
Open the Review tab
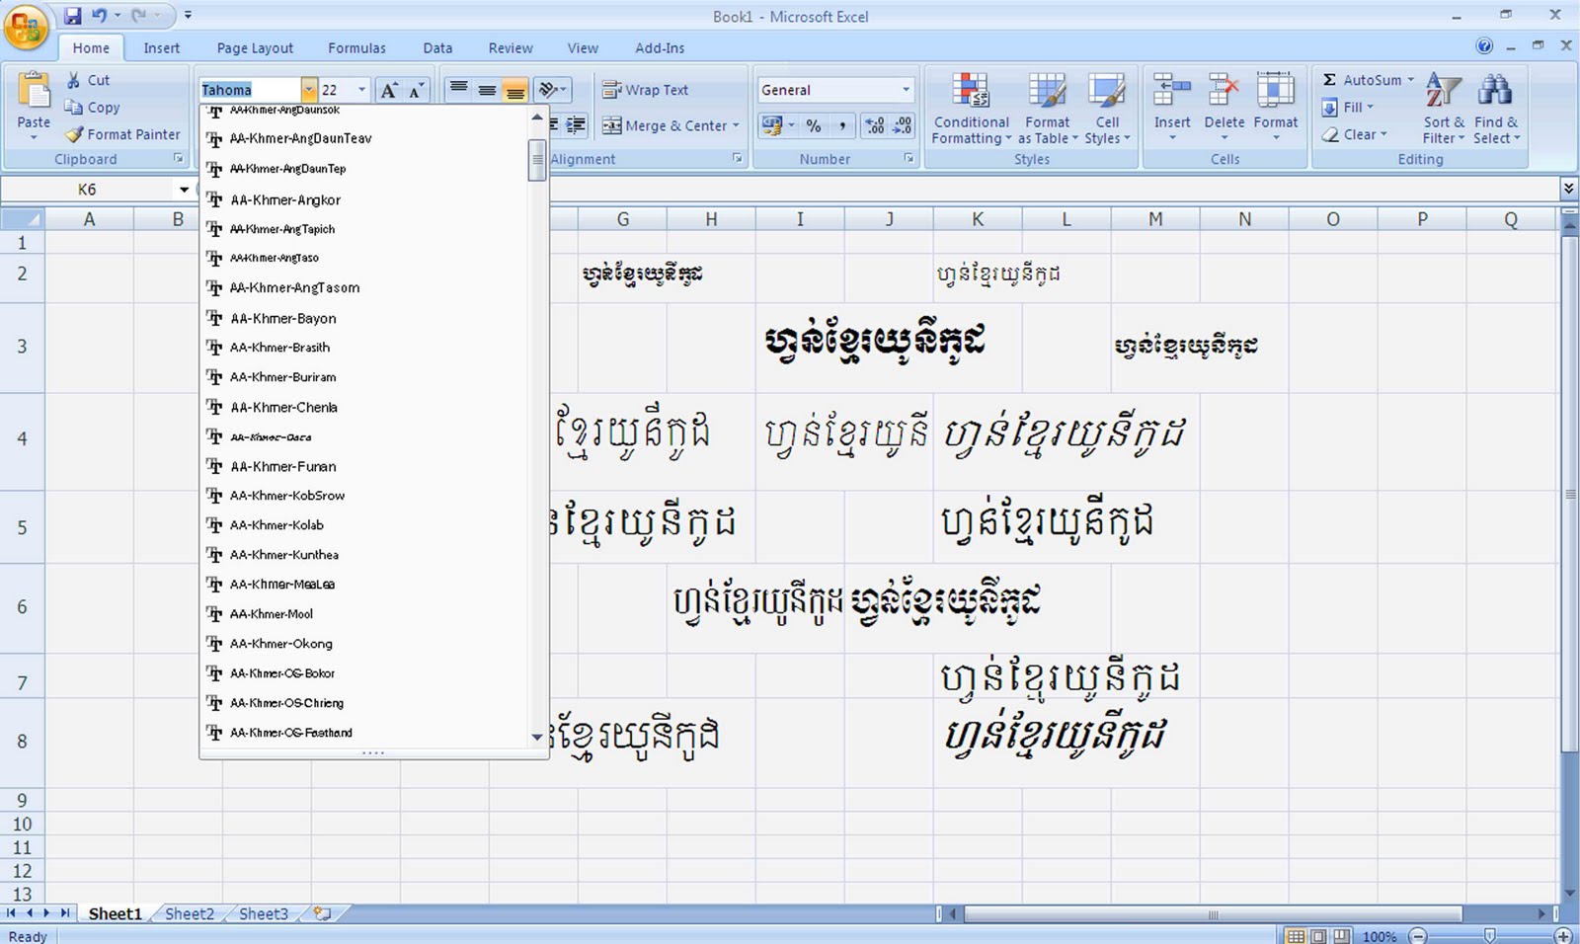click(x=511, y=47)
